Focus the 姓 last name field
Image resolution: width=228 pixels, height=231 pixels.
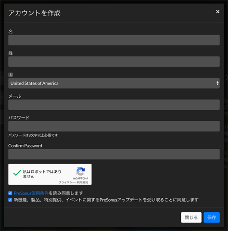tap(114, 62)
